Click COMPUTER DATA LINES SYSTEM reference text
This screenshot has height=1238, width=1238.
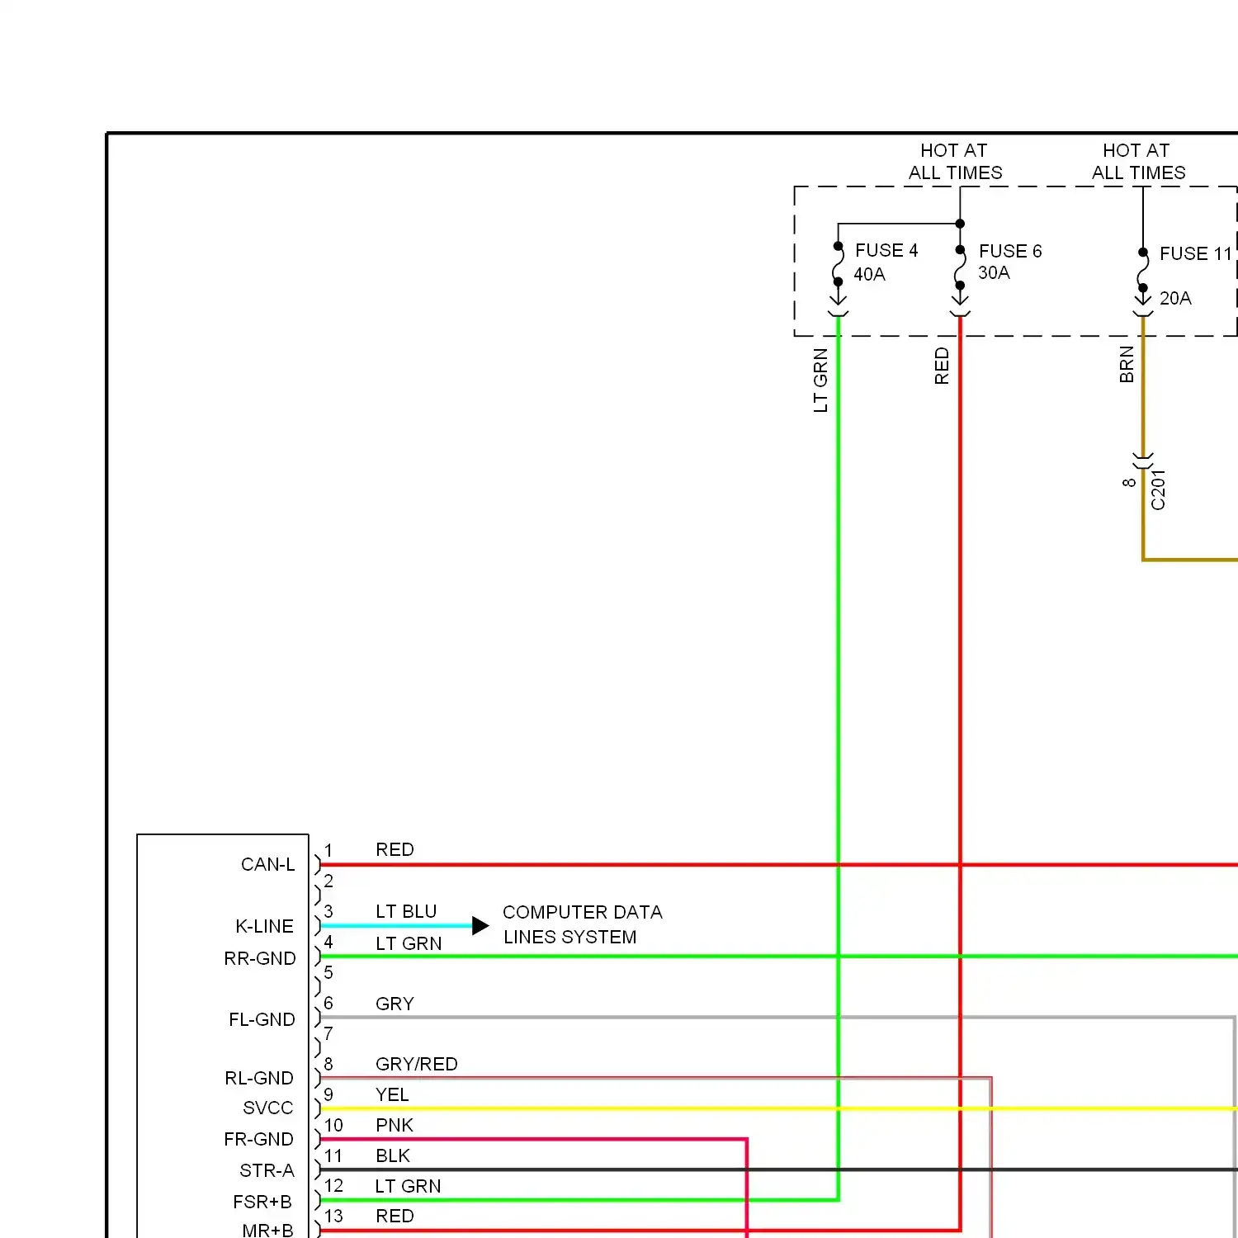(583, 924)
